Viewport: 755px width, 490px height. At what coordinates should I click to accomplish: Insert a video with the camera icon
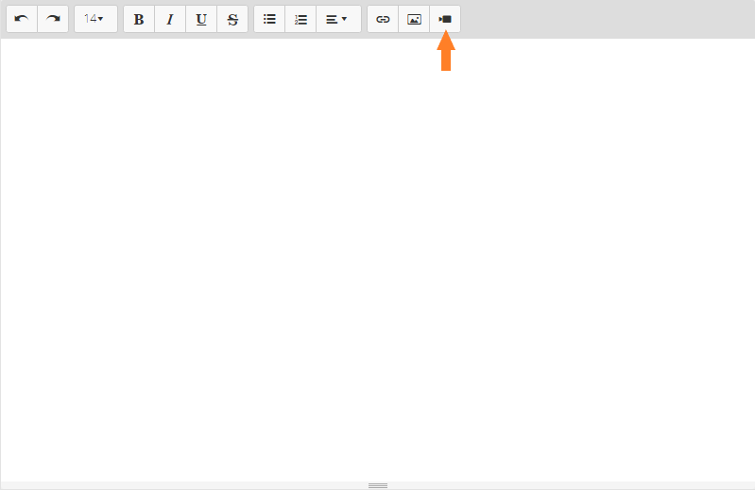(445, 19)
